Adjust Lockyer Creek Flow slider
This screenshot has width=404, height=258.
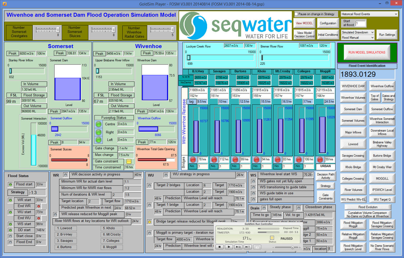pyautogui.click(x=188, y=58)
